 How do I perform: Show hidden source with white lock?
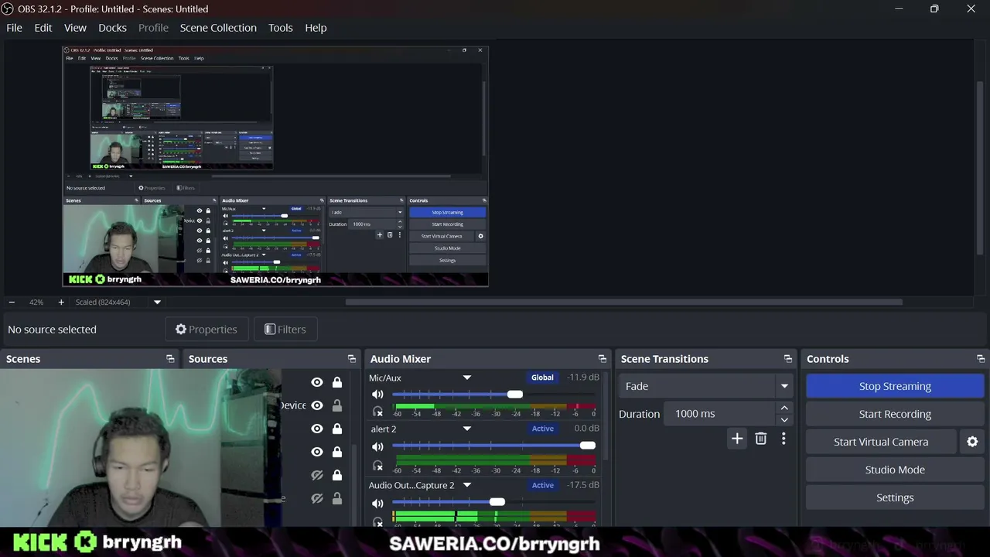tap(317, 475)
